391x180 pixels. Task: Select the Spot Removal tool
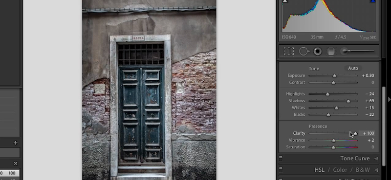coord(304,52)
